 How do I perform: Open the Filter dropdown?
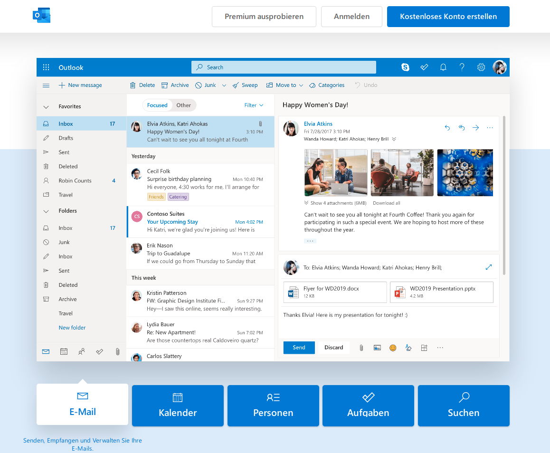click(x=254, y=105)
